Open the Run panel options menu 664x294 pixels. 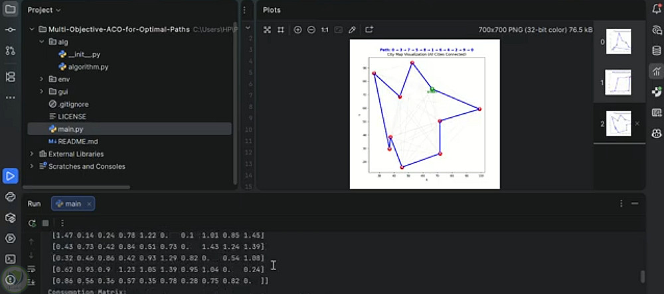click(622, 203)
